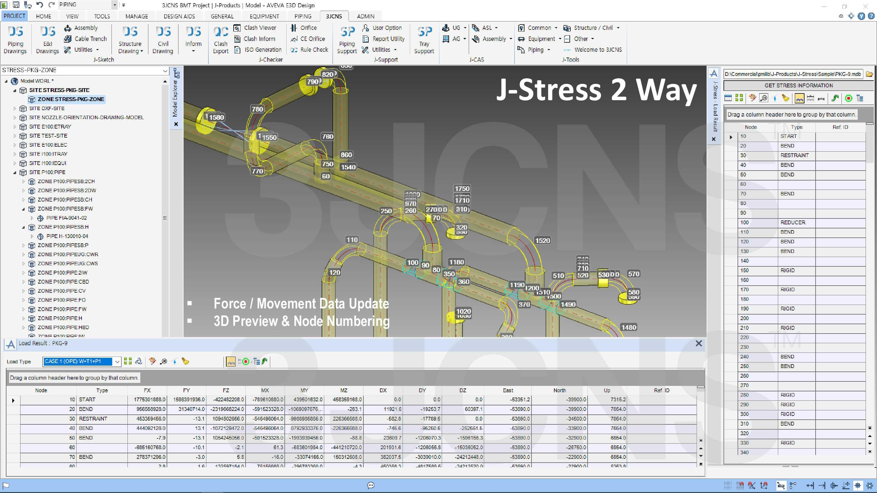Open settings gear in status bar
This screenshot has width=877, height=493.
(870, 485)
